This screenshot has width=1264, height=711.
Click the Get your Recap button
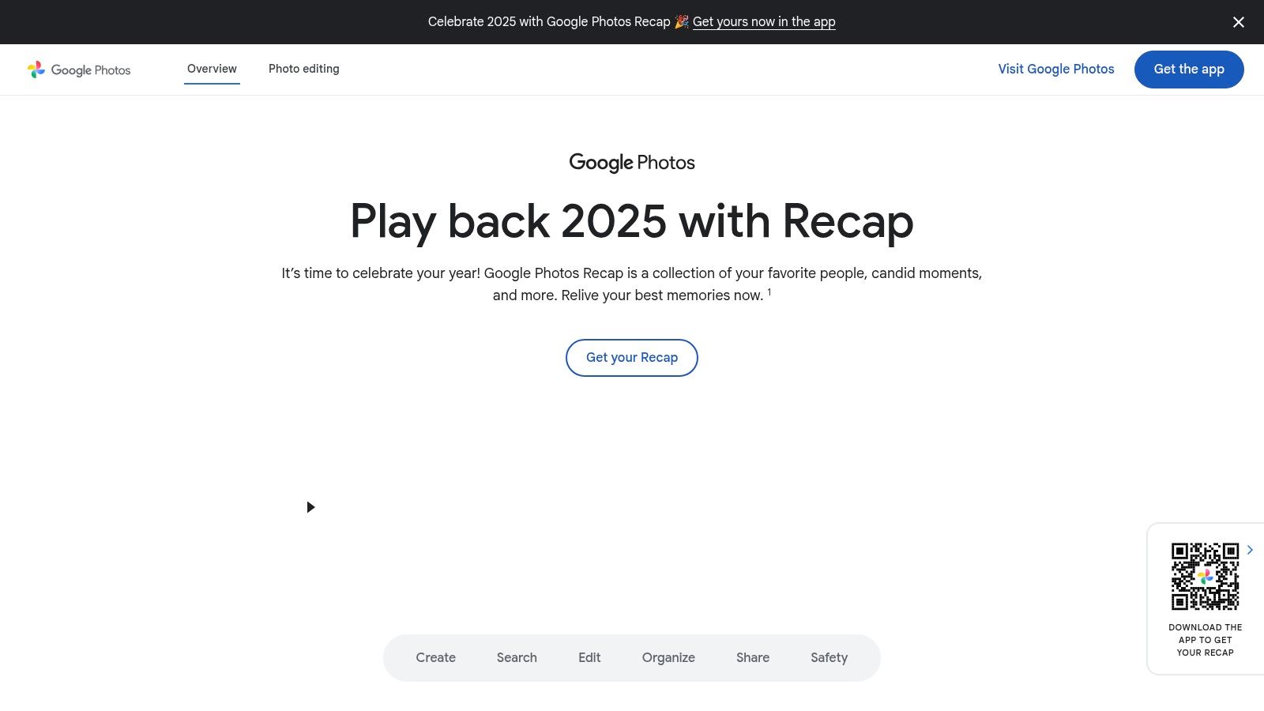click(x=631, y=358)
